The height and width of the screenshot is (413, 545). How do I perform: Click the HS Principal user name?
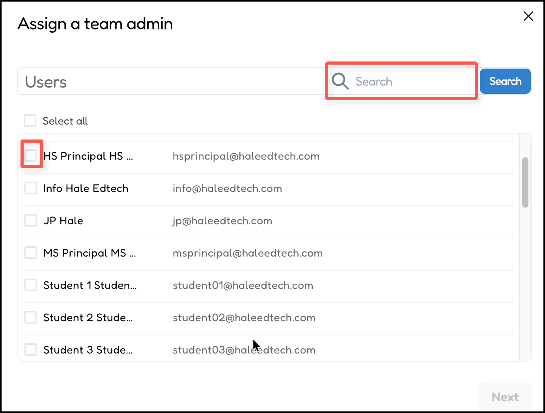point(88,156)
